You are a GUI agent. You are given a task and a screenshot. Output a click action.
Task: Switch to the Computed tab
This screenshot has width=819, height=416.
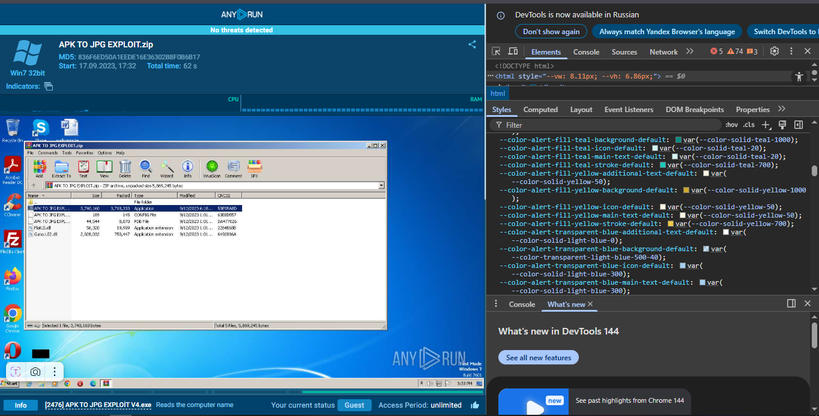pyautogui.click(x=540, y=110)
